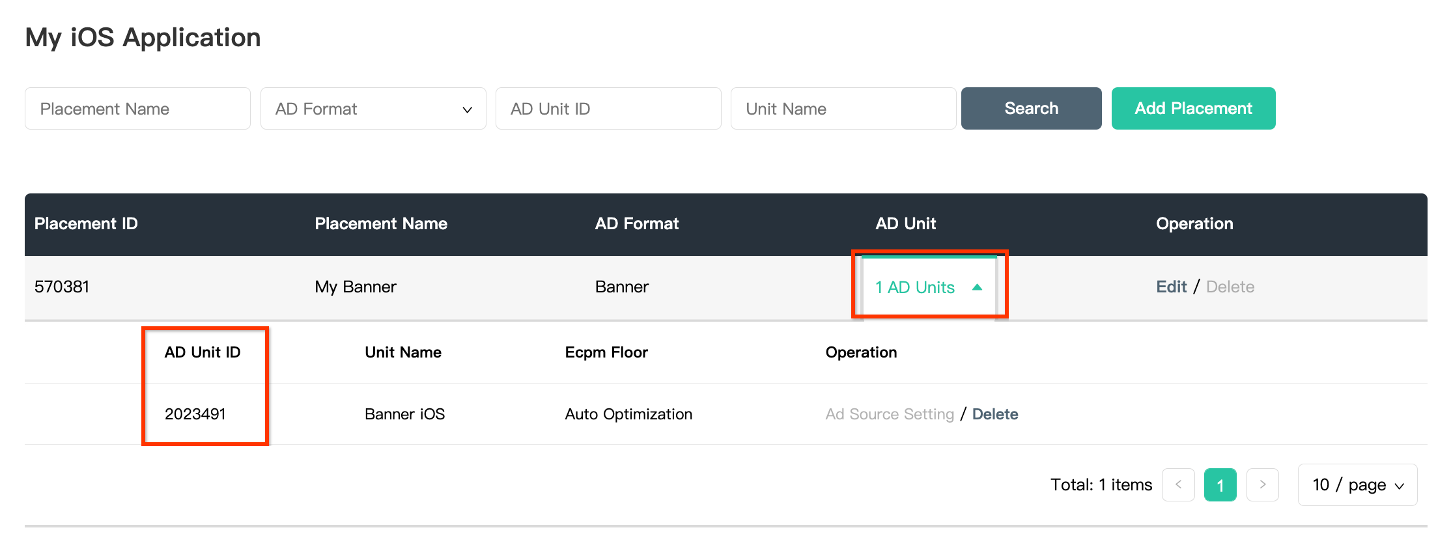Click the Placement ID 570381 cell
The height and width of the screenshot is (534, 1451).
click(62, 287)
